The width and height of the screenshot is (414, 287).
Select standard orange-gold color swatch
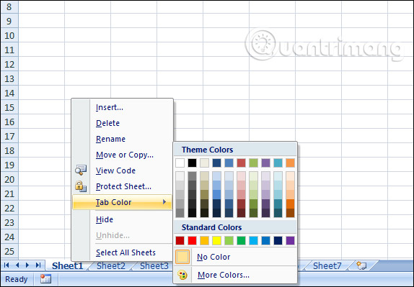tap(204, 240)
